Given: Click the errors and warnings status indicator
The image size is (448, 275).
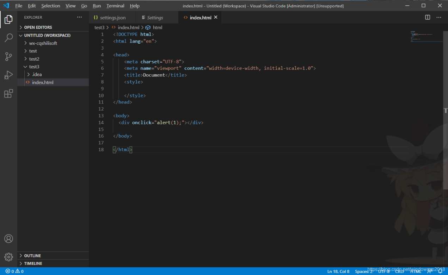Looking at the screenshot, I should point(14,271).
